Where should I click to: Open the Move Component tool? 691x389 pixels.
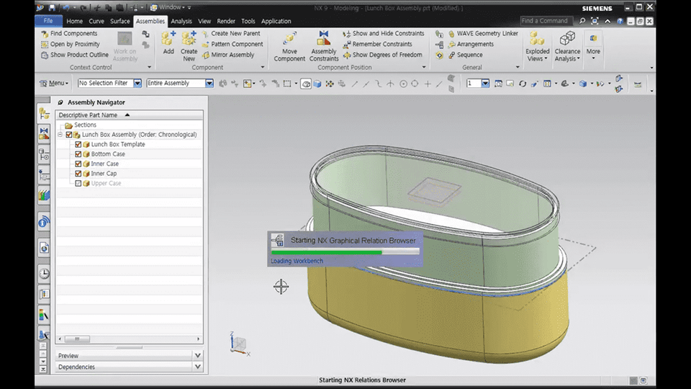[289, 46]
